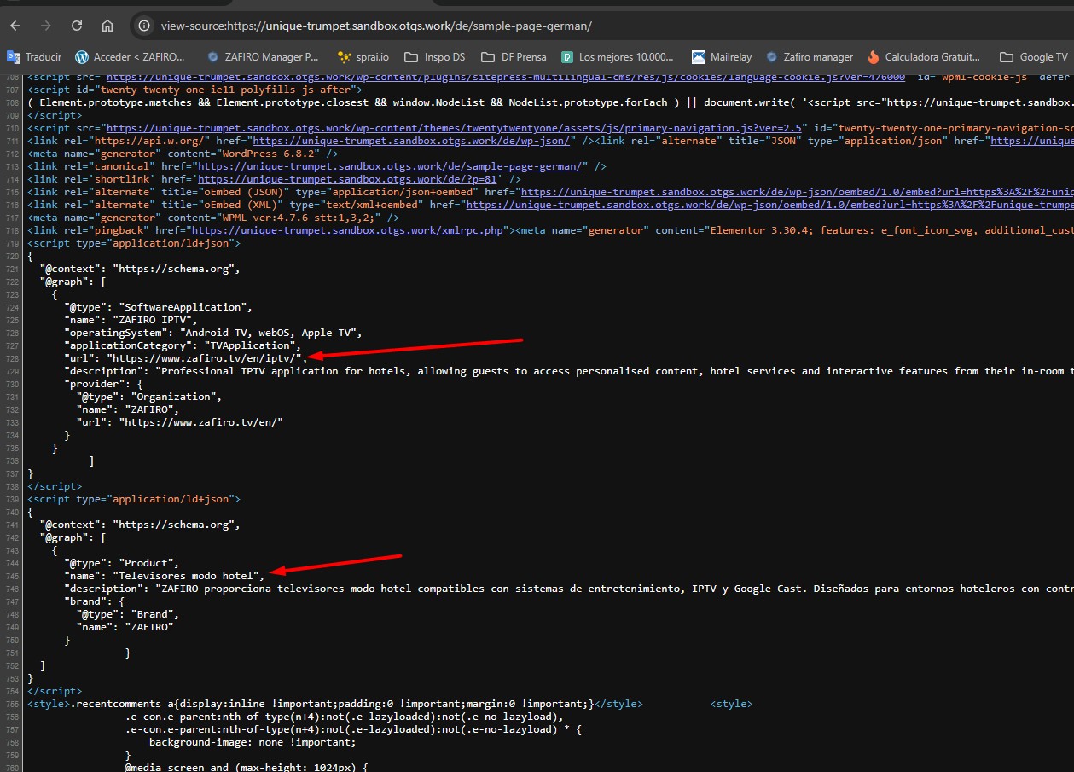This screenshot has height=772, width=1074.
Task: Click the text "provider": {
Action: coord(103,384)
